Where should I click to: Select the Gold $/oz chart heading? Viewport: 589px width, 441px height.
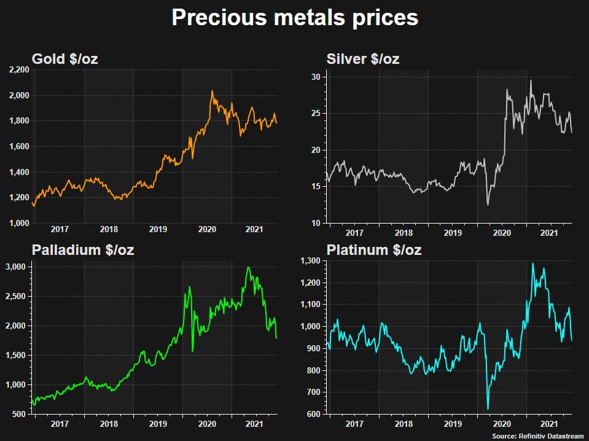point(64,59)
